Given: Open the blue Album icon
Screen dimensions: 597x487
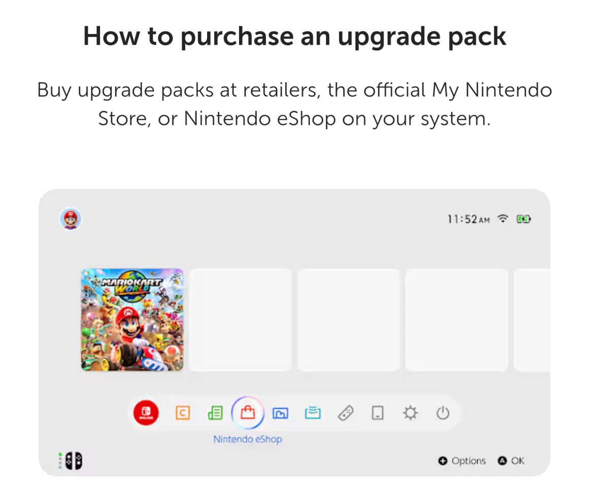Looking at the screenshot, I should pyautogui.click(x=281, y=413).
